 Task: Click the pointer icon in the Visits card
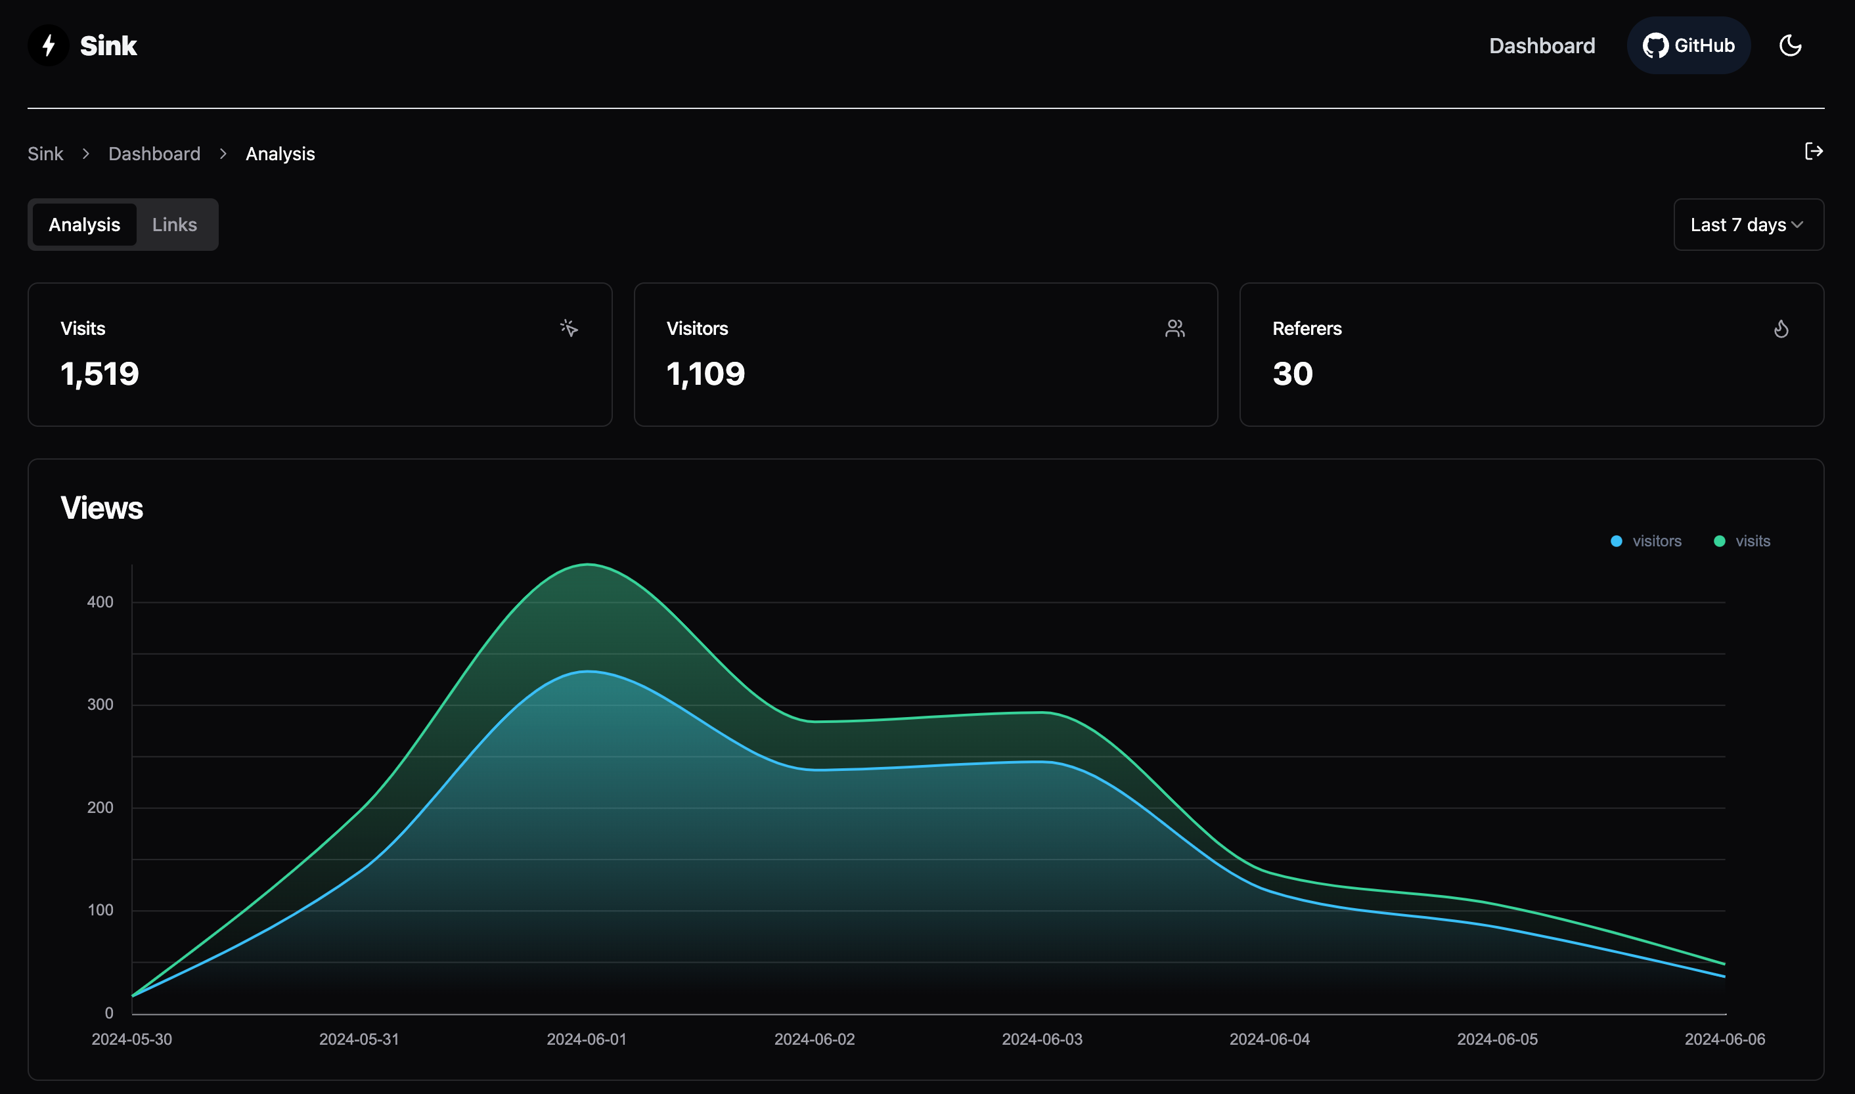(568, 328)
